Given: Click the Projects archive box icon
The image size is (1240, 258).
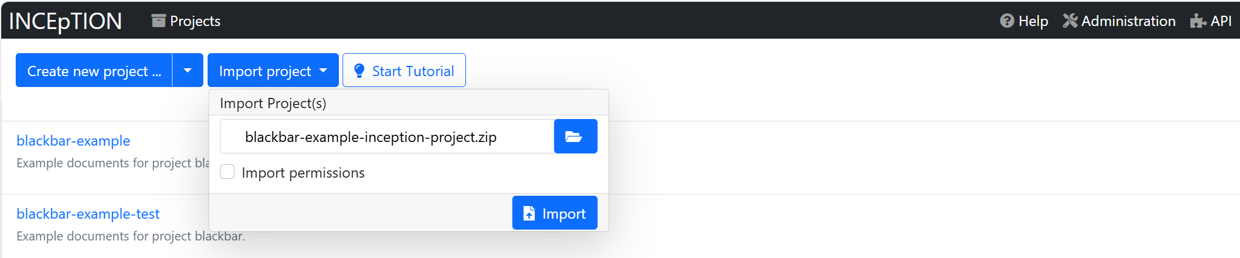Looking at the screenshot, I should 159,21.
